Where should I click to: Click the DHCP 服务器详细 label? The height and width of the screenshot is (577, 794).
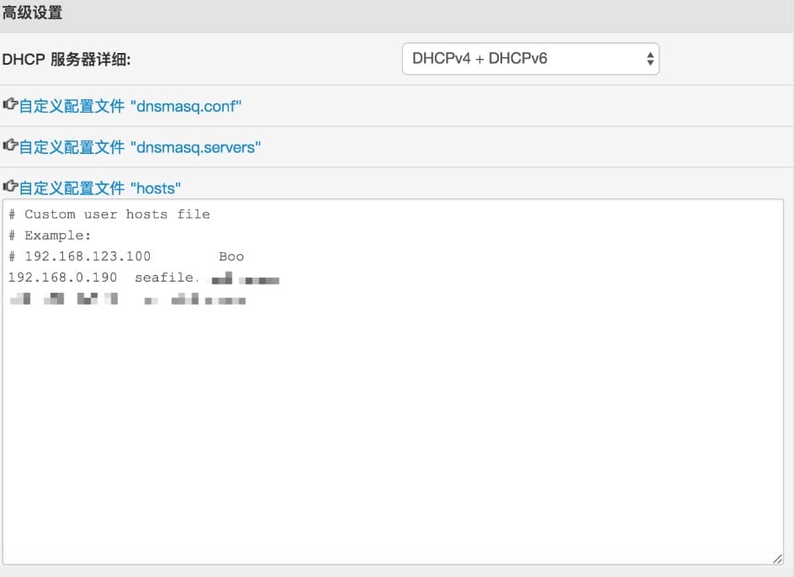coord(67,60)
